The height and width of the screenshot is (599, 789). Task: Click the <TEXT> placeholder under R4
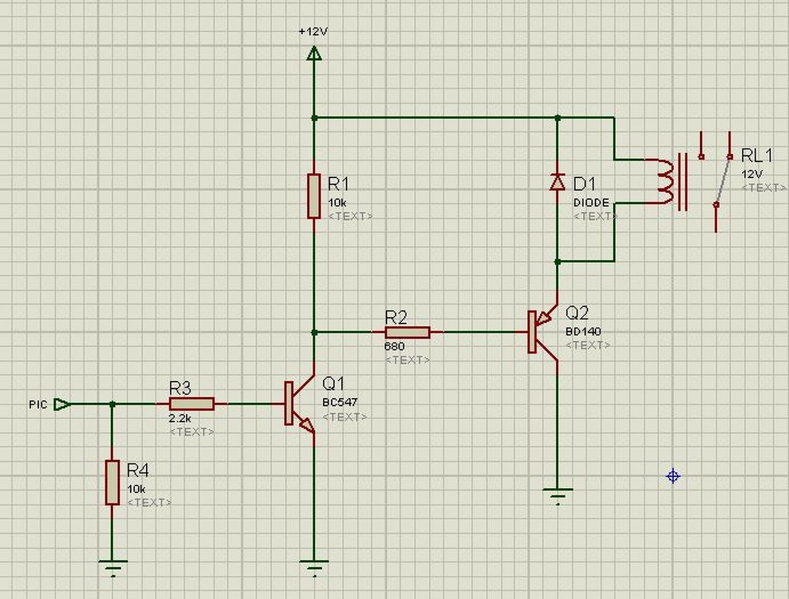point(149,503)
